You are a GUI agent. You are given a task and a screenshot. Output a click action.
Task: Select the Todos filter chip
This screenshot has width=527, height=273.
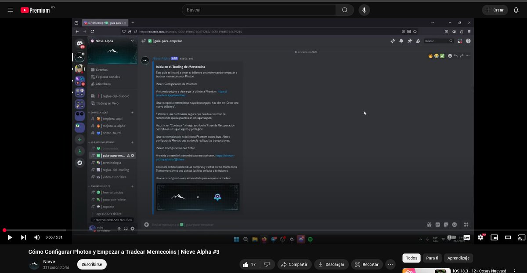(411, 258)
